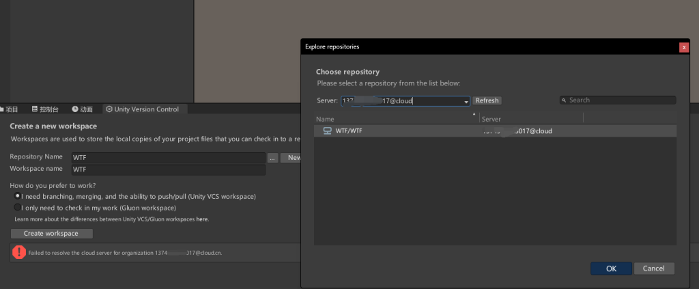Image resolution: width=699 pixels, height=289 pixels.
Task: Click the red error warning icon
Action: [x=19, y=252]
